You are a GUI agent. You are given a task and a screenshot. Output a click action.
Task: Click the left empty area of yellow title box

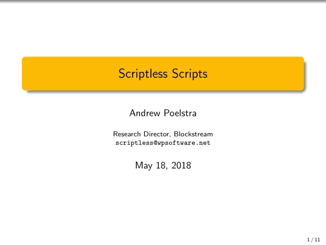click(70, 74)
